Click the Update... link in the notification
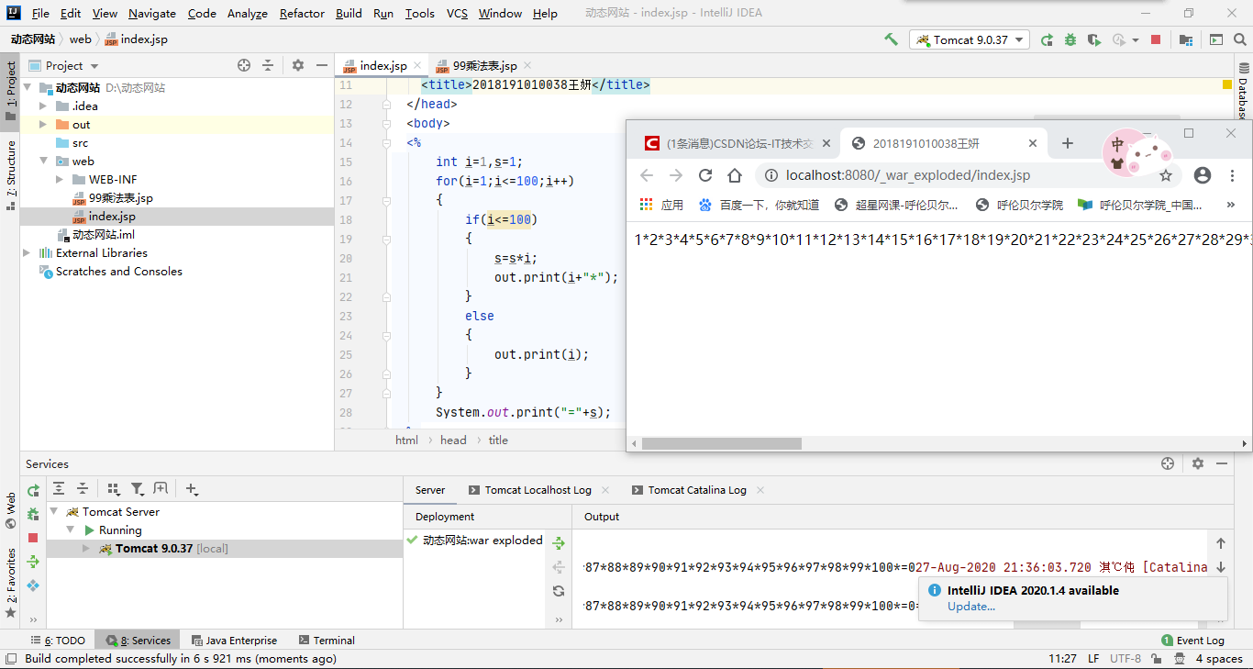 tap(970, 606)
